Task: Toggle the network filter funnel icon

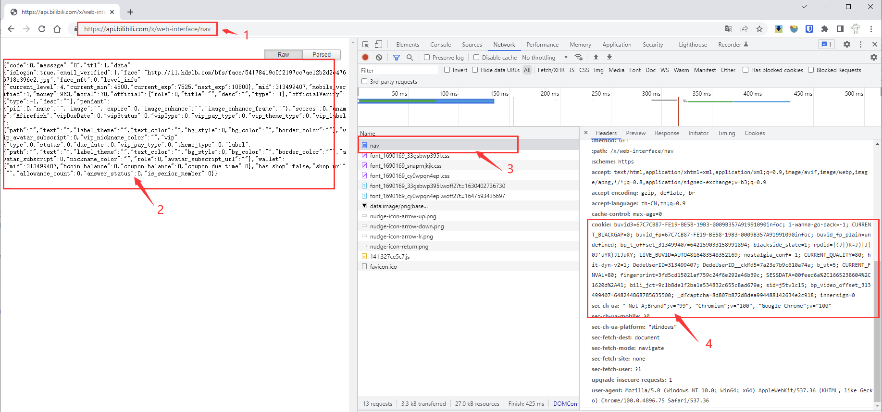Action: (397, 57)
